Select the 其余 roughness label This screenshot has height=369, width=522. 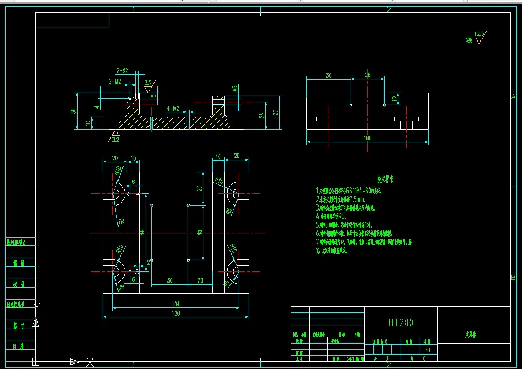click(469, 40)
